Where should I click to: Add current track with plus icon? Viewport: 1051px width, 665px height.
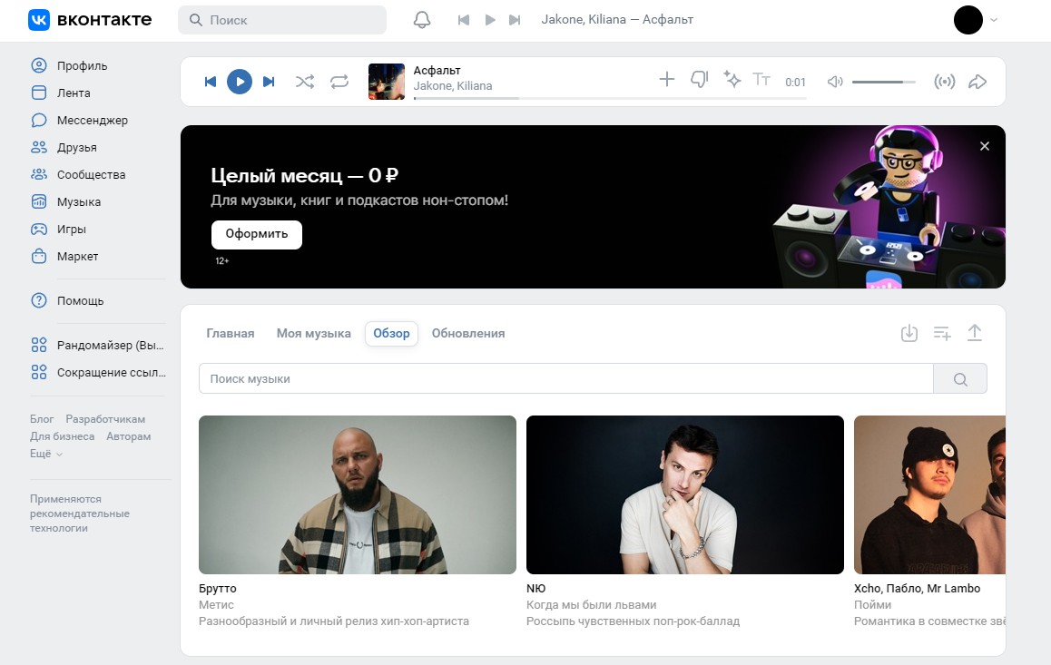coord(667,80)
